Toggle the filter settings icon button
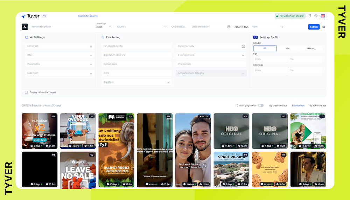 [25, 27]
